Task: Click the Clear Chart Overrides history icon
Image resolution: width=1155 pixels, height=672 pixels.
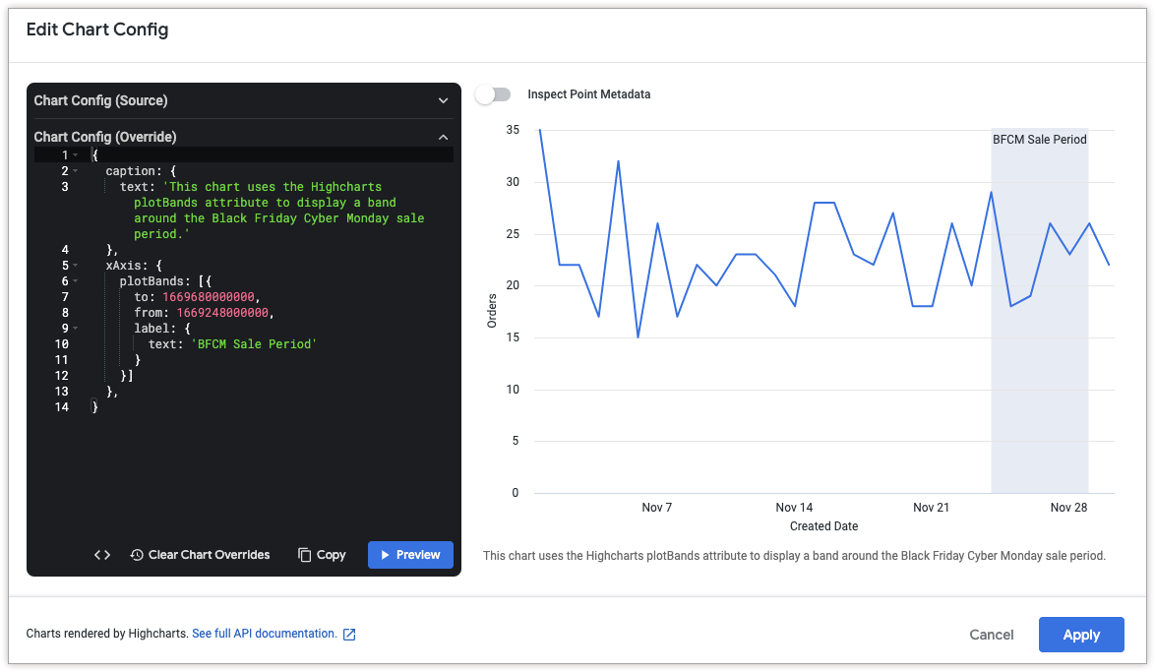Action: [137, 555]
